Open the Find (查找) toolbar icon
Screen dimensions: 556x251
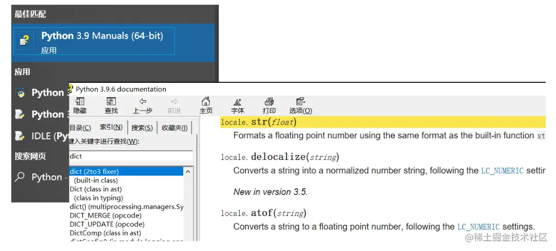pyautogui.click(x=111, y=102)
